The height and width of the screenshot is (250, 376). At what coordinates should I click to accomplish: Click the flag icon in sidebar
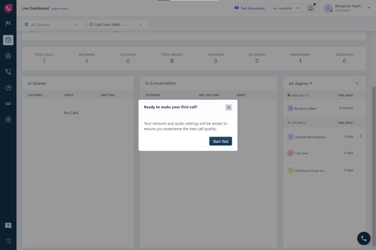tap(8, 24)
